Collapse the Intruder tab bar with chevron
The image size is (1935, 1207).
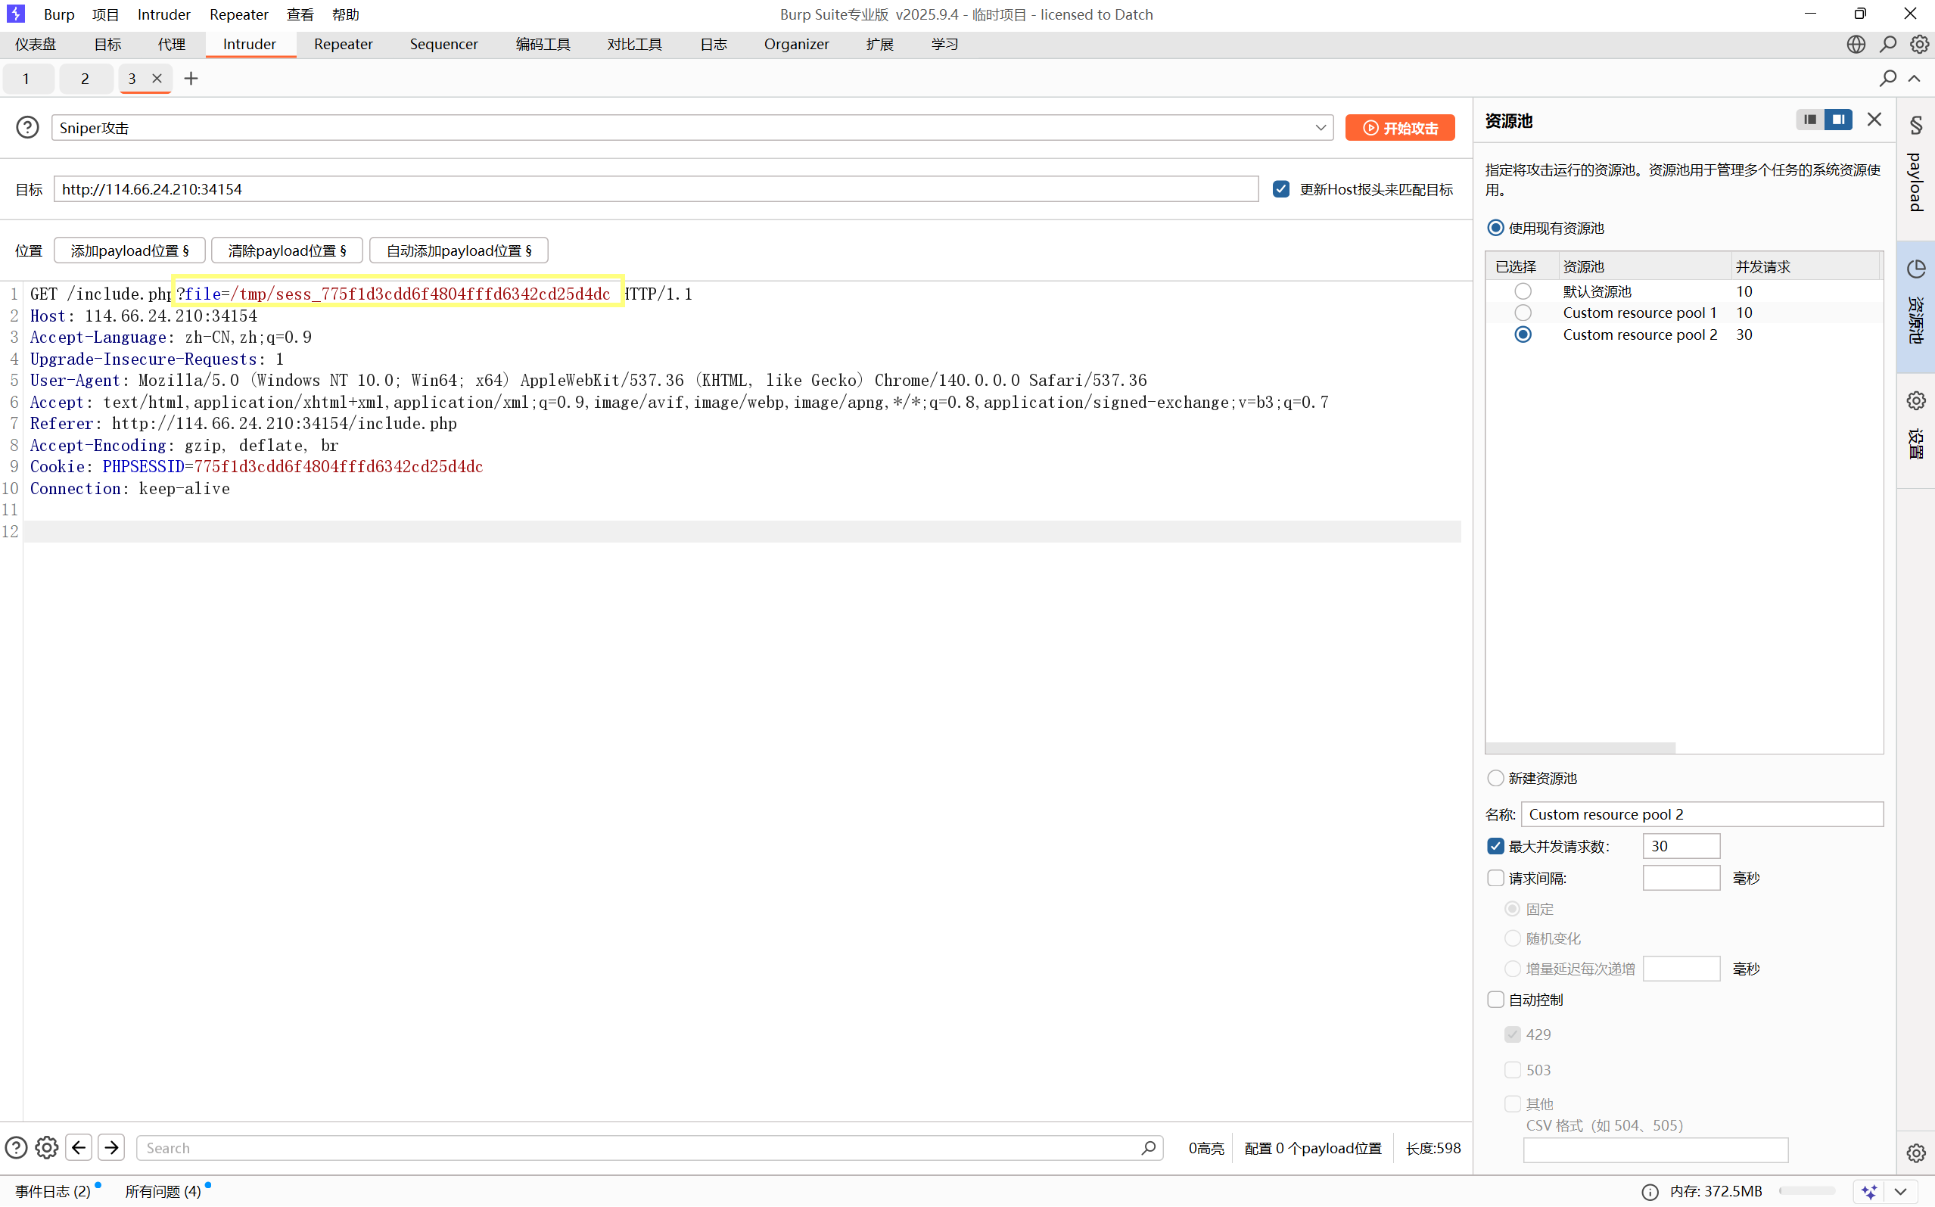coord(1915,78)
